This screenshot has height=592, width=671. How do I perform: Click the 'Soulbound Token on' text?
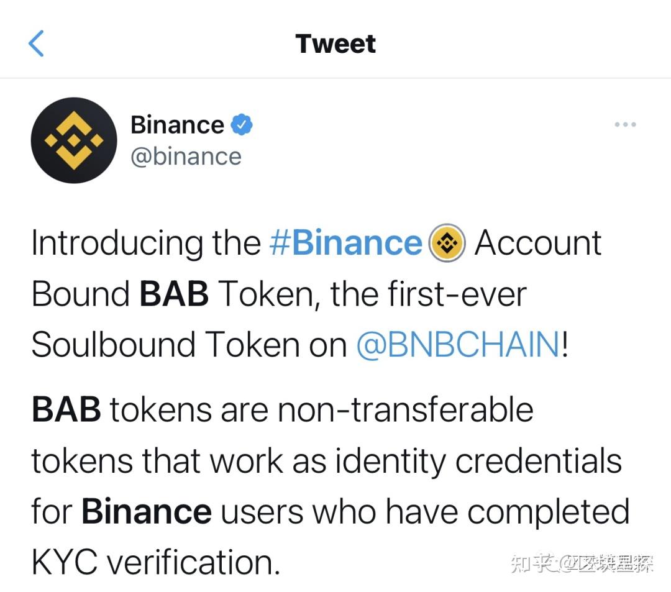(189, 345)
